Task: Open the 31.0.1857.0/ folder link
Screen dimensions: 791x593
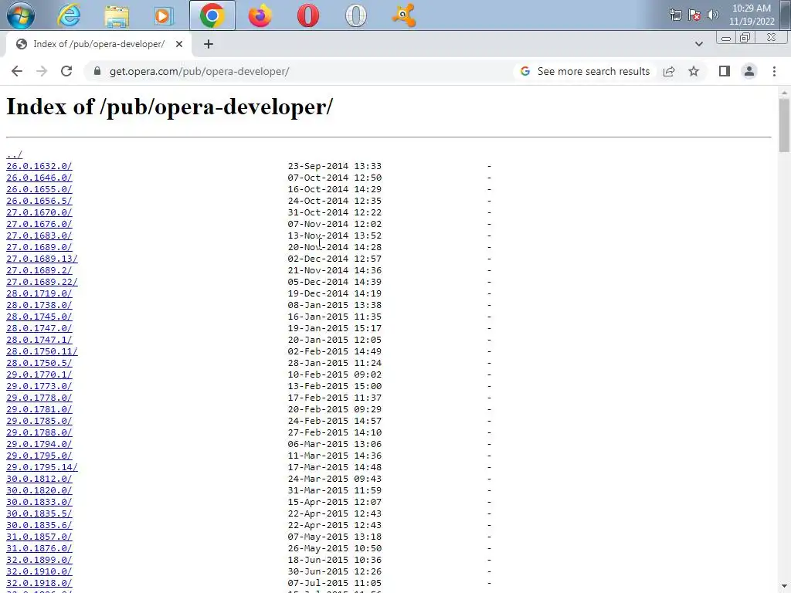Action: pos(39,537)
